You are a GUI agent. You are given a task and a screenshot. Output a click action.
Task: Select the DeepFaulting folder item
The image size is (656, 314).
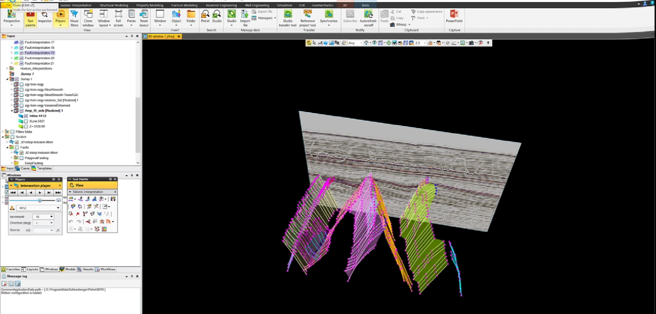coord(34,163)
